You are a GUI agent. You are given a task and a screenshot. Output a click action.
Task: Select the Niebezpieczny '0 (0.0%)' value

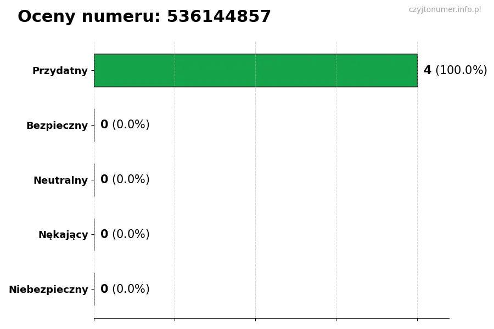[125, 289]
